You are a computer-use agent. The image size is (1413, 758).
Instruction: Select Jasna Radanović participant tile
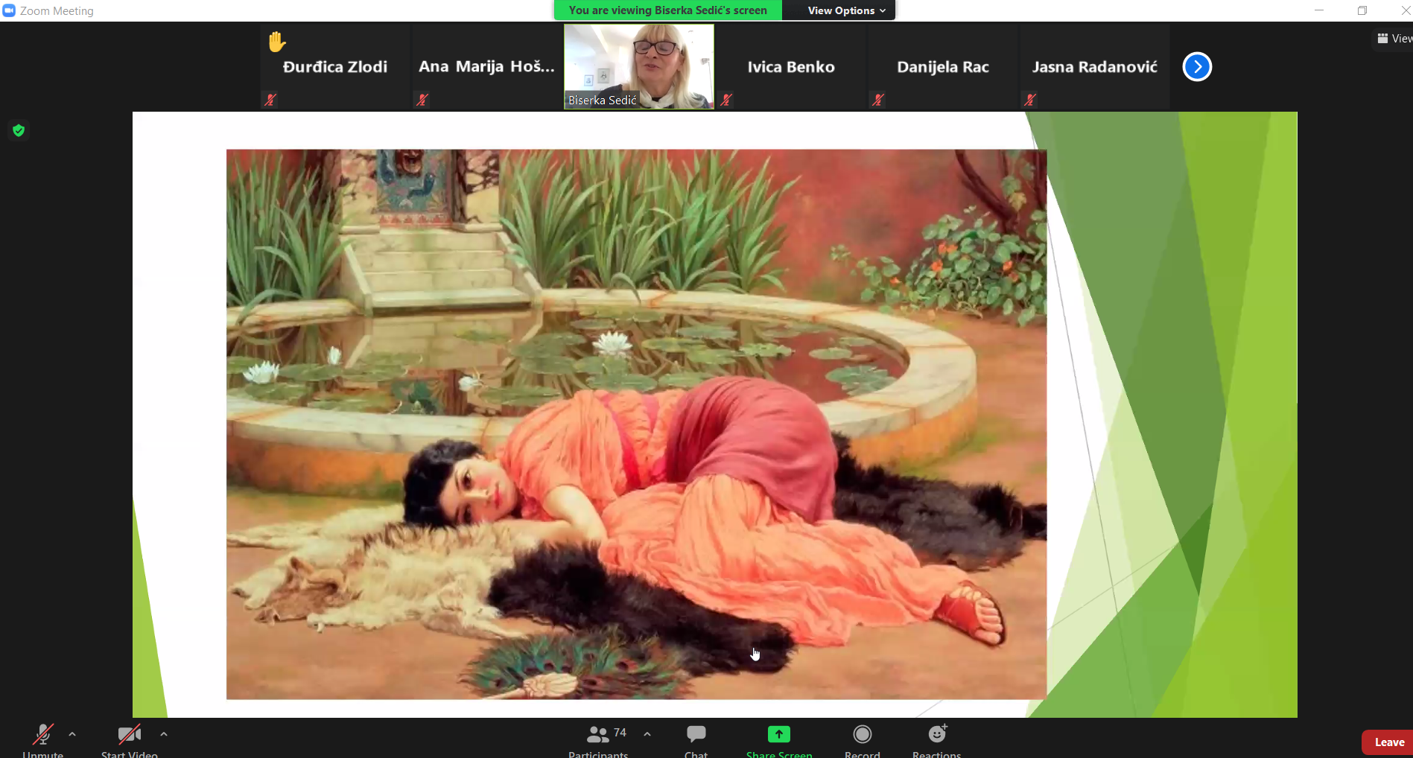tap(1095, 66)
